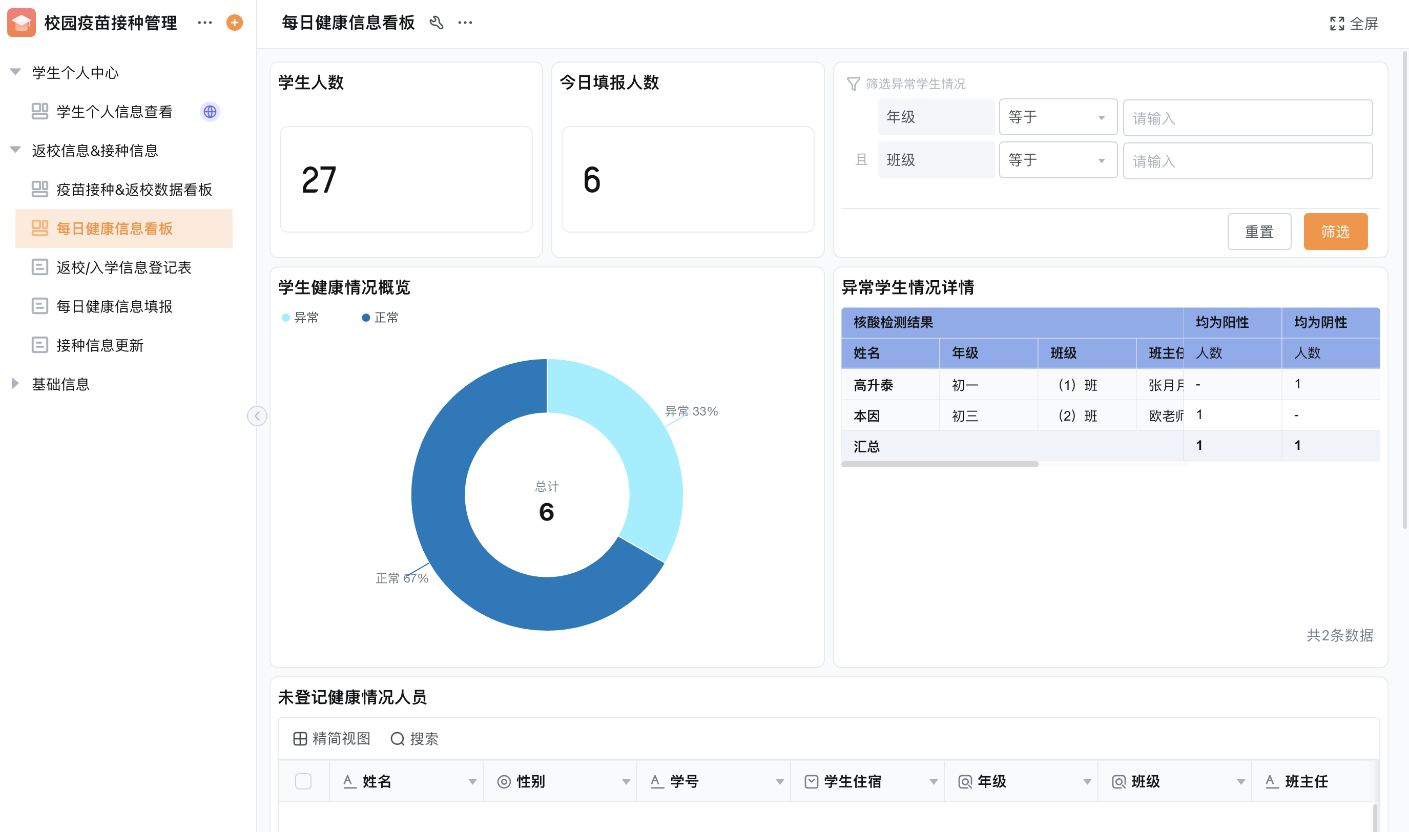Screen dimensions: 1409x832
Task: Click the text type icon of 学号 column
Action: (x=657, y=782)
